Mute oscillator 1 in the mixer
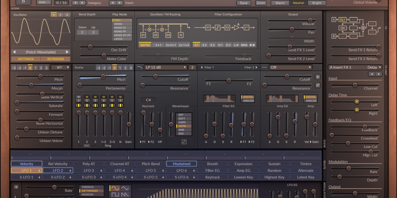Screen dimensions: 397x198 click(79, 97)
